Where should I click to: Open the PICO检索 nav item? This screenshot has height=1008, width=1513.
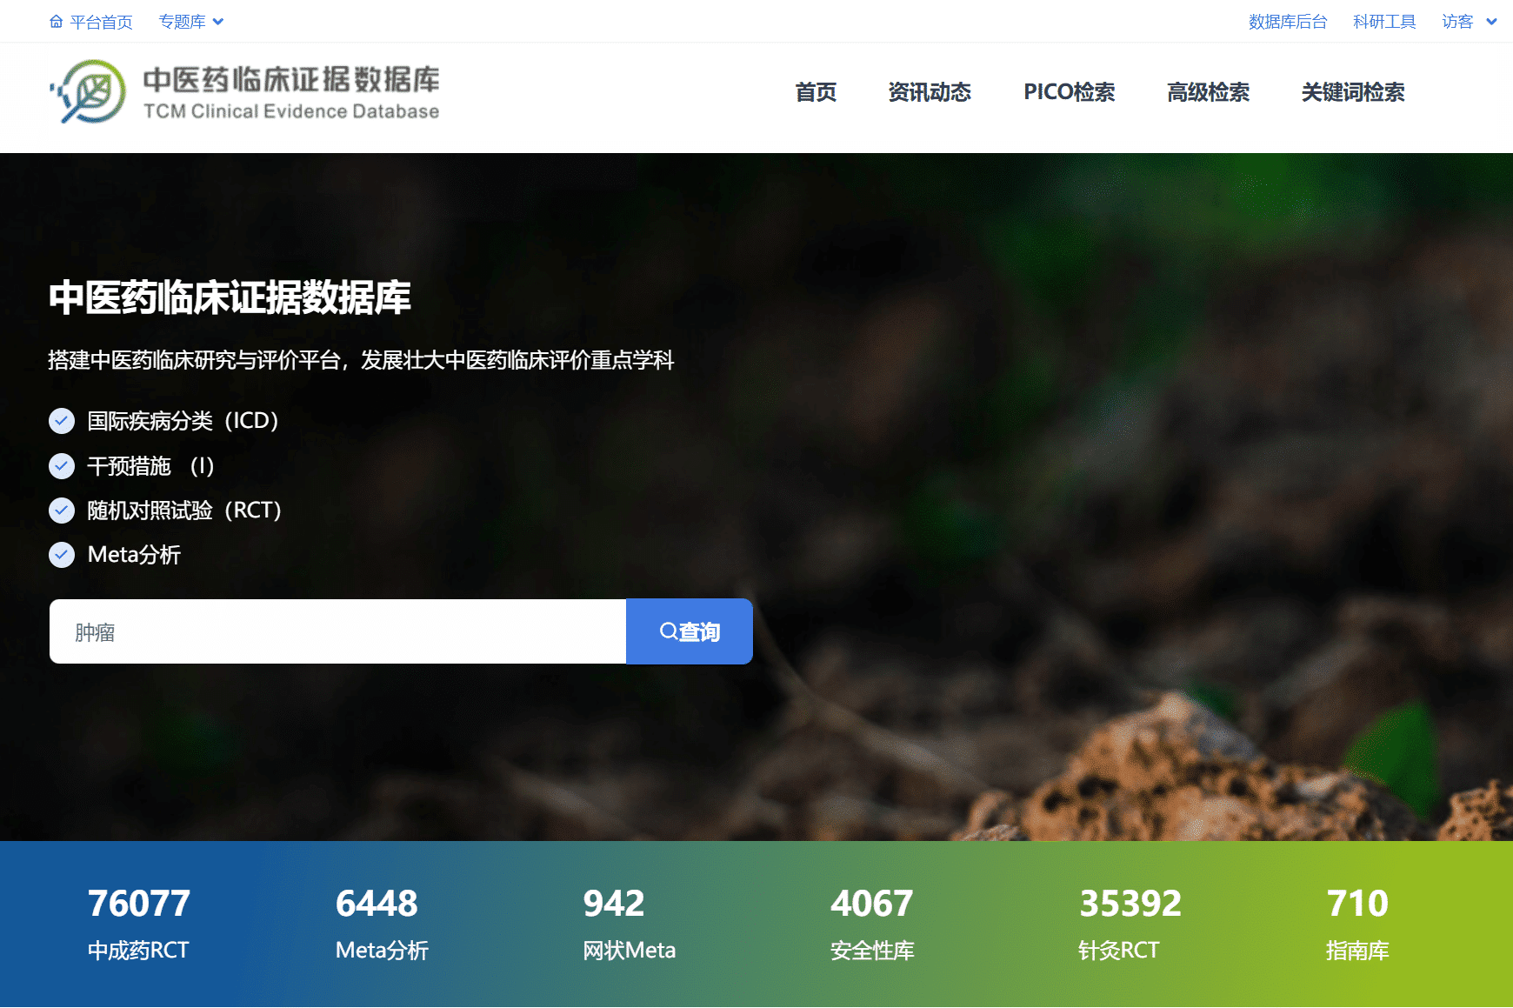pos(1069,92)
